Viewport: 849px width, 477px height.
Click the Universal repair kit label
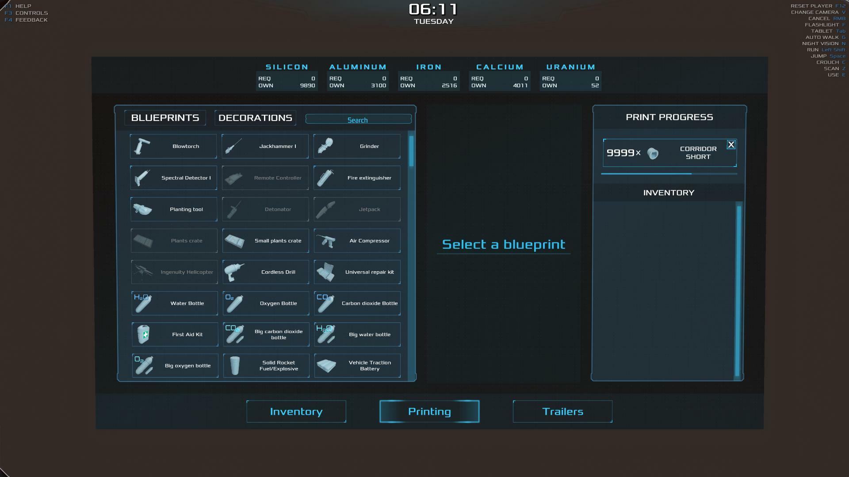[370, 272]
